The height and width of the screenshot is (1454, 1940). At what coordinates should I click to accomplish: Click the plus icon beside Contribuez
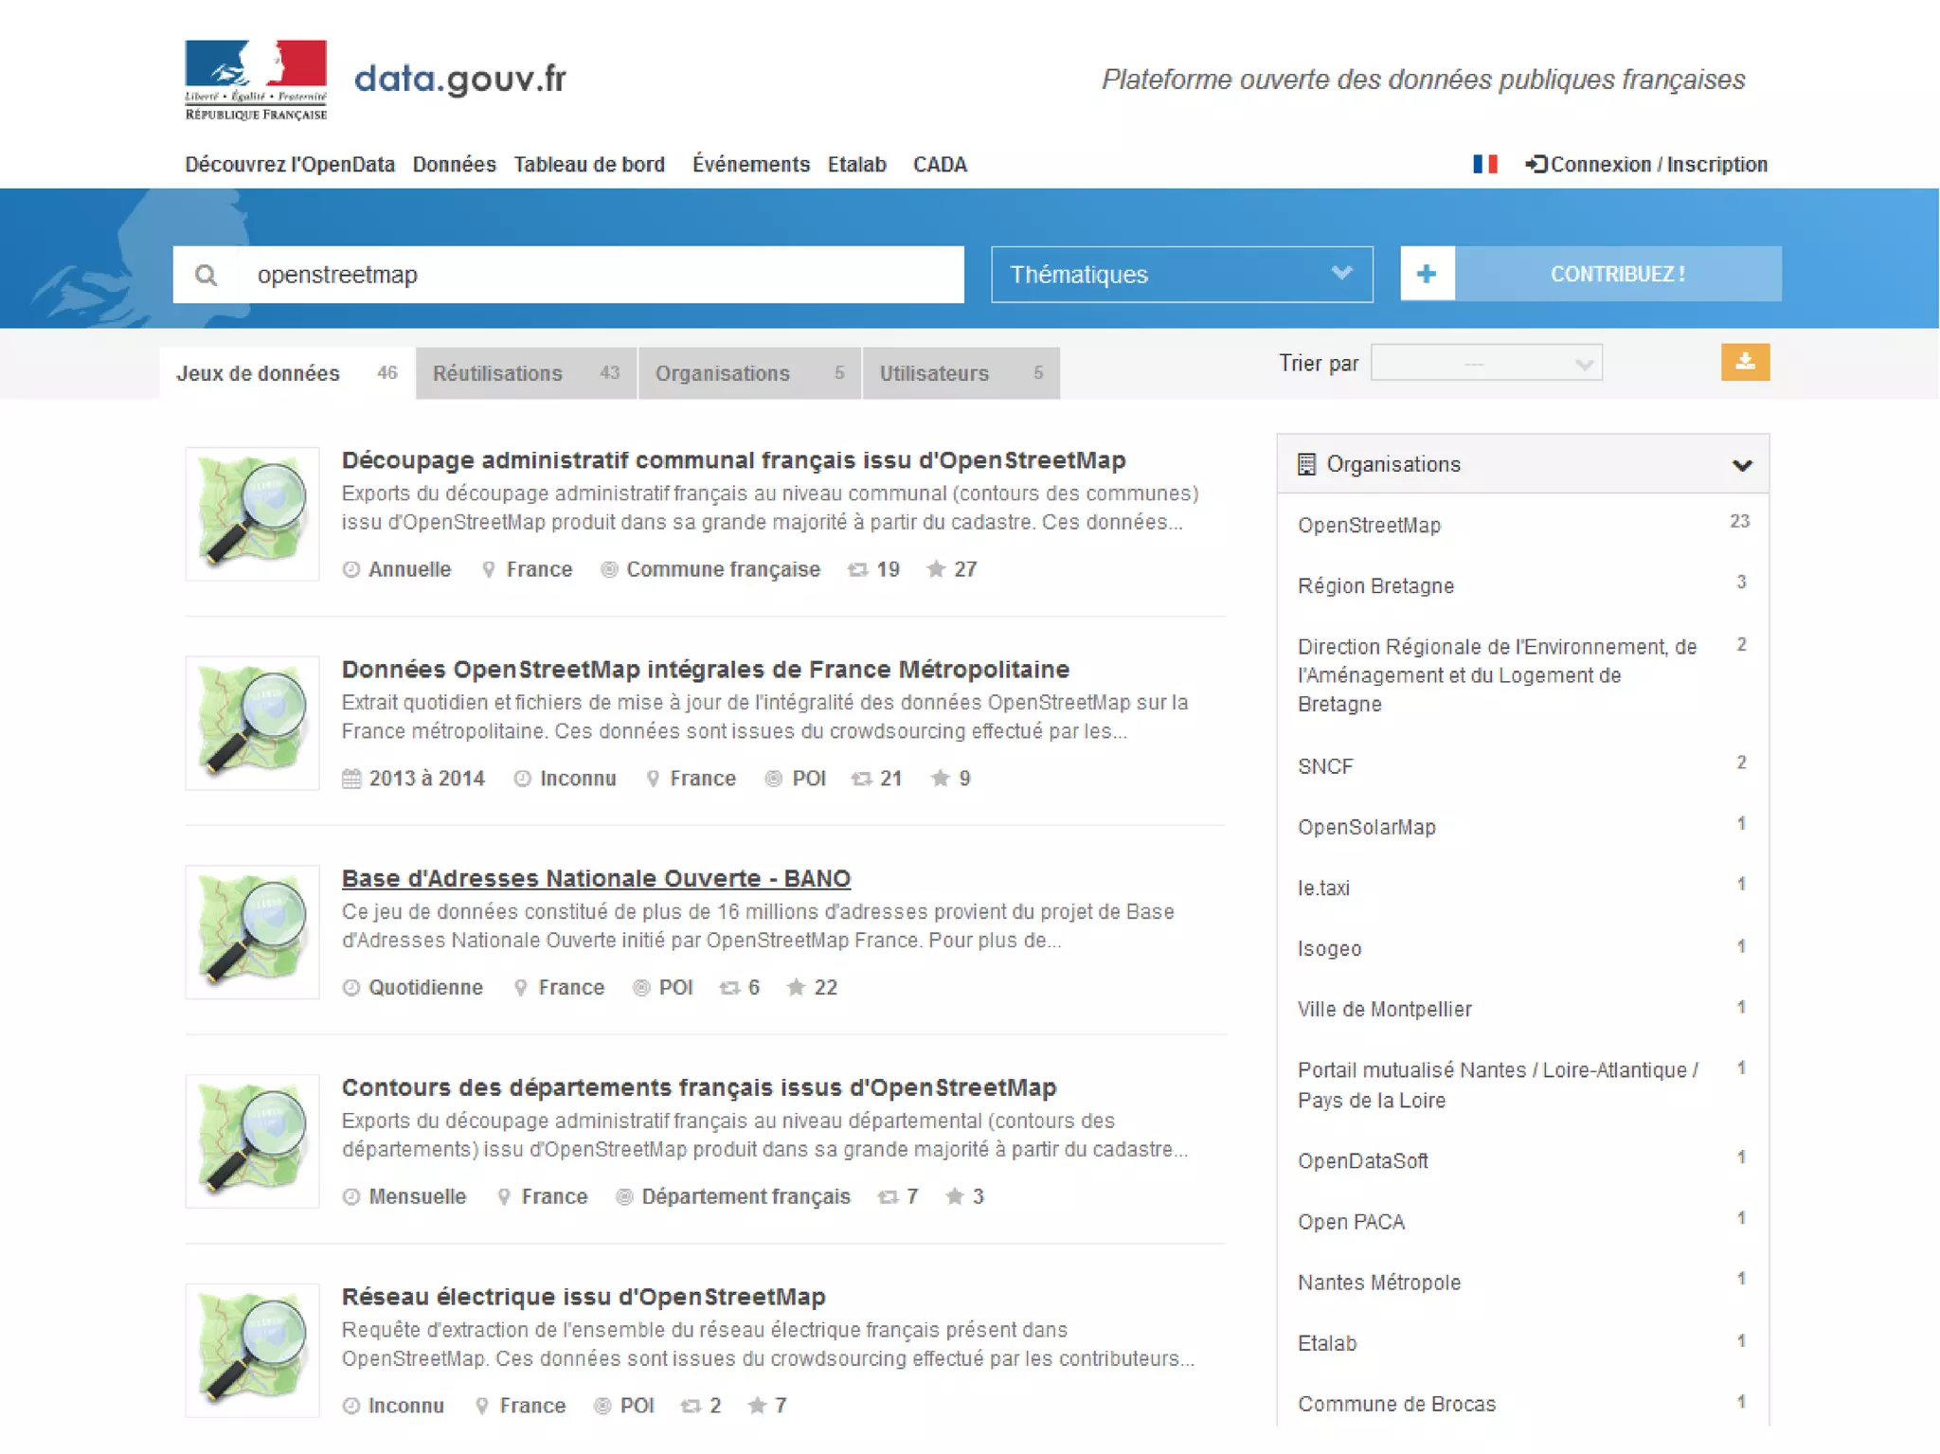pyautogui.click(x=1427, y=274)
